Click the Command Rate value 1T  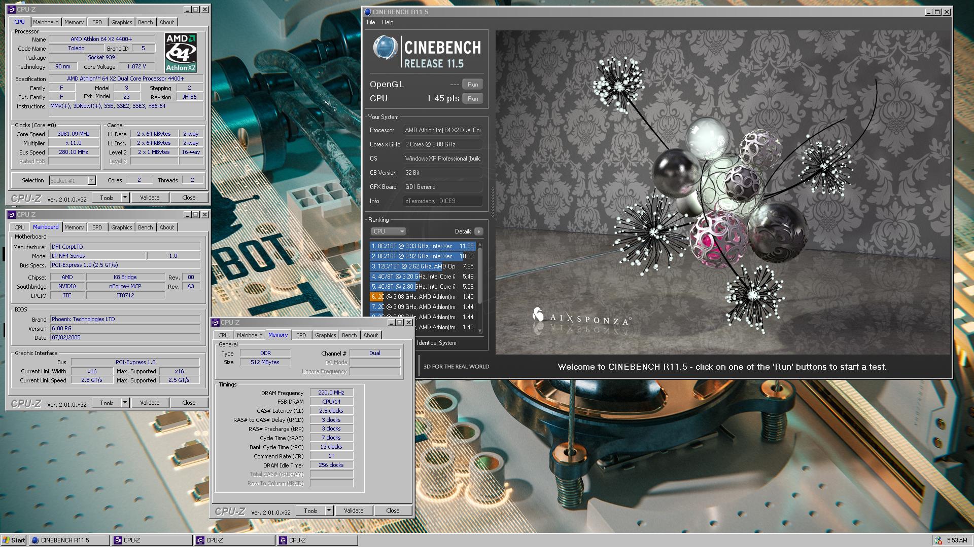331,456
